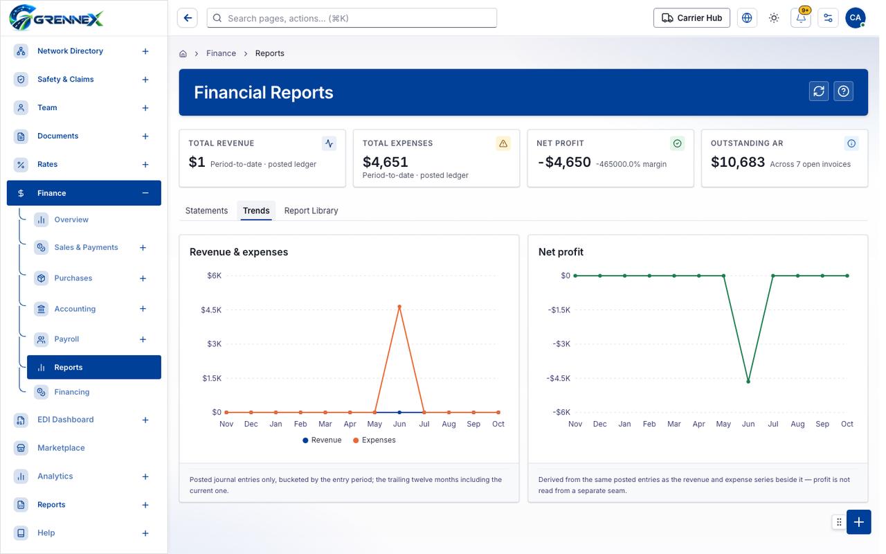
Task: Click the Total Expenses warning icon
Action: [x=503, y=143]
